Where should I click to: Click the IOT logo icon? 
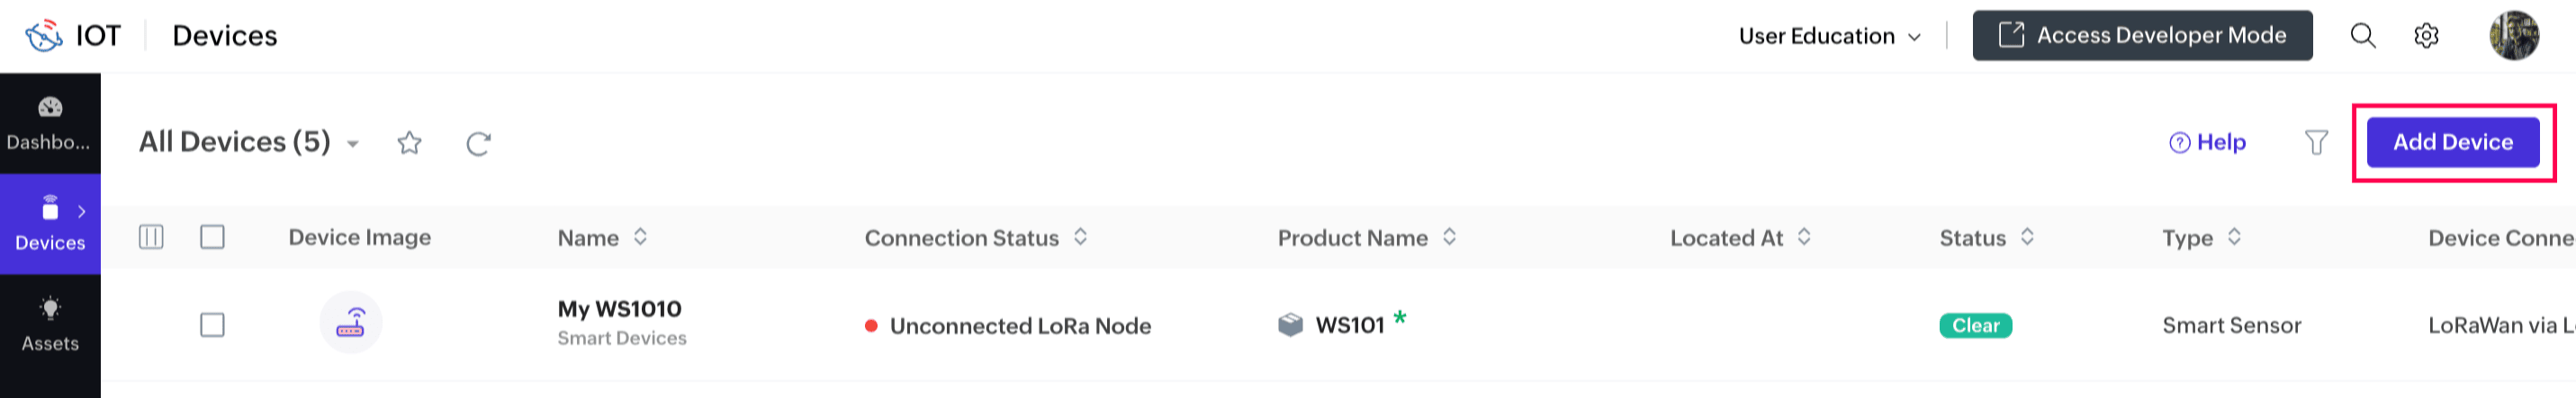coord(44,36)
